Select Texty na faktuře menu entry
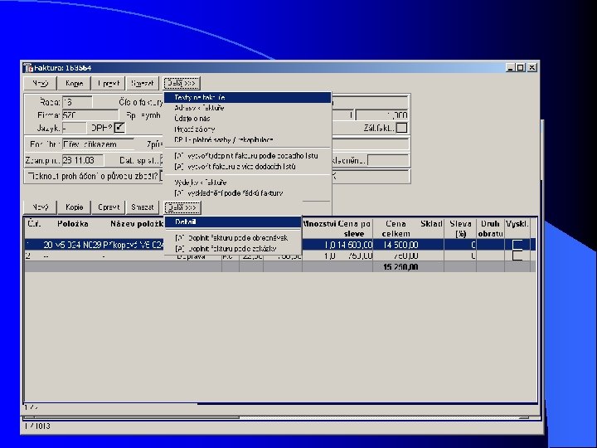The height and width of the screenshot is (448, 597). click(247, 98)
